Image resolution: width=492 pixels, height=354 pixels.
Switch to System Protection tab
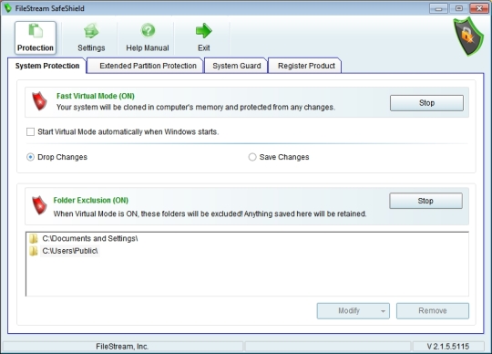47,66
